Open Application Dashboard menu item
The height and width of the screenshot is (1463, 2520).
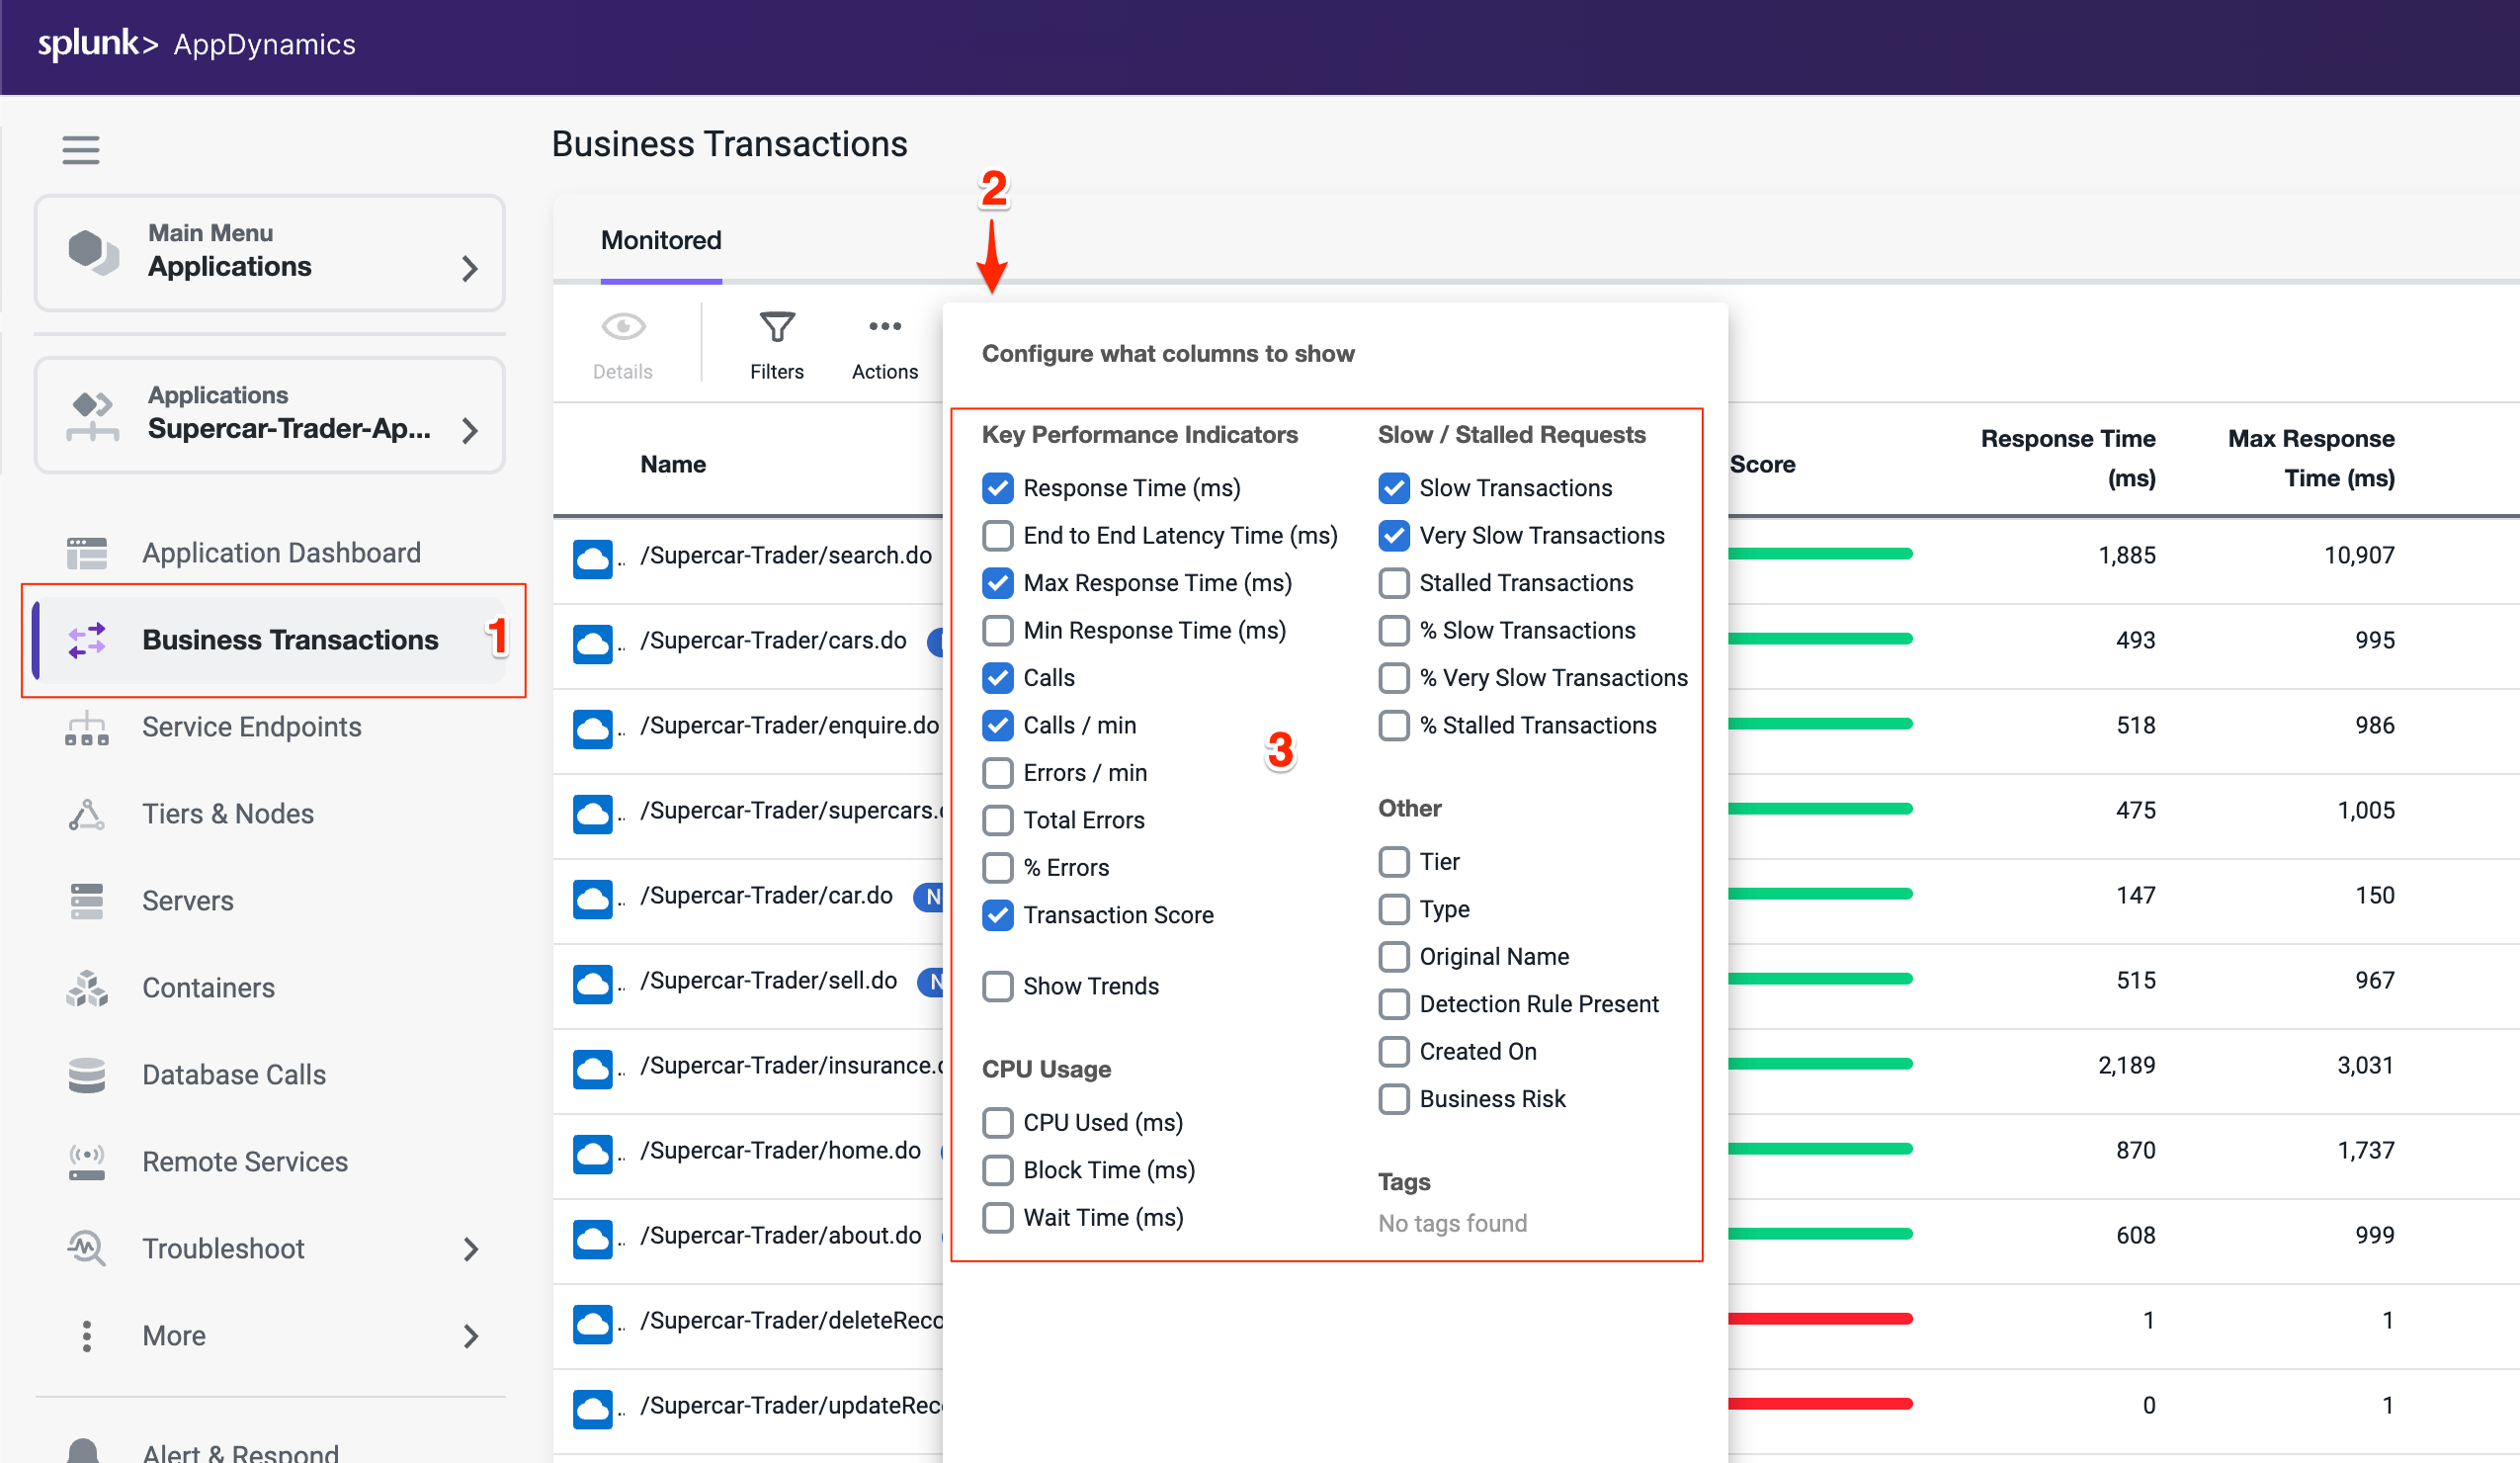point(281,553)
